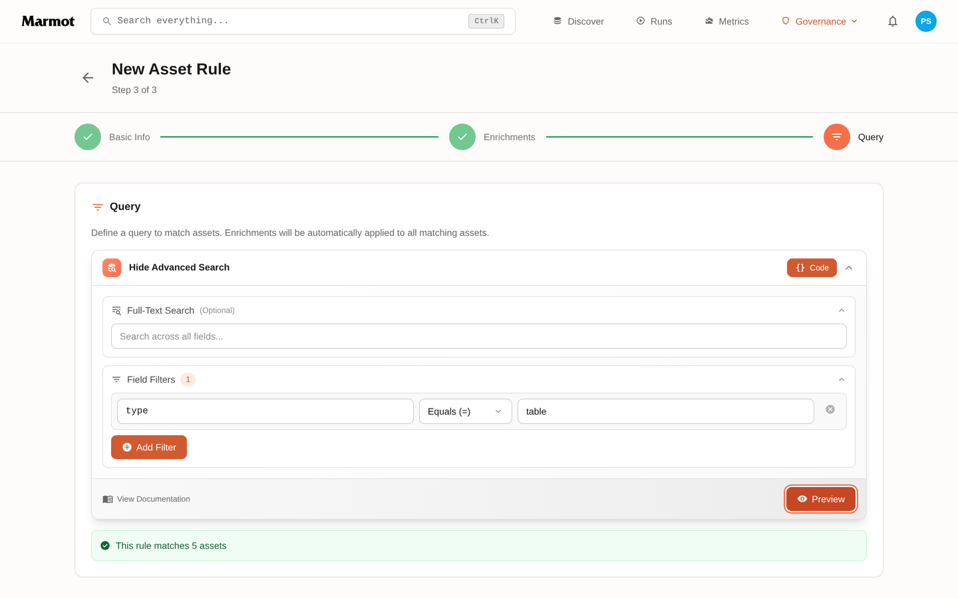Click the Marmot logo
The image size is (958, 598).
(x=48, y=21)
